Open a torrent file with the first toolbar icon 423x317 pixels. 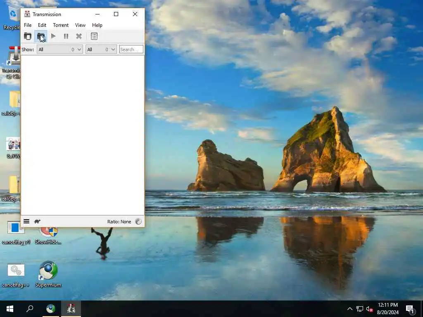click(x=28, y=36)
